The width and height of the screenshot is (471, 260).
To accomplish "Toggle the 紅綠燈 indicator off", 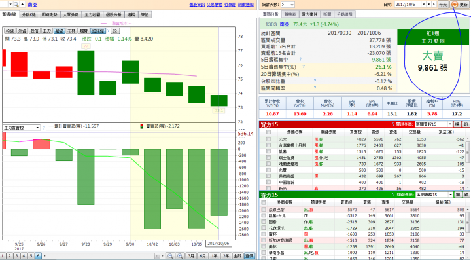I will pyautogui.click(x=98, y=31).
